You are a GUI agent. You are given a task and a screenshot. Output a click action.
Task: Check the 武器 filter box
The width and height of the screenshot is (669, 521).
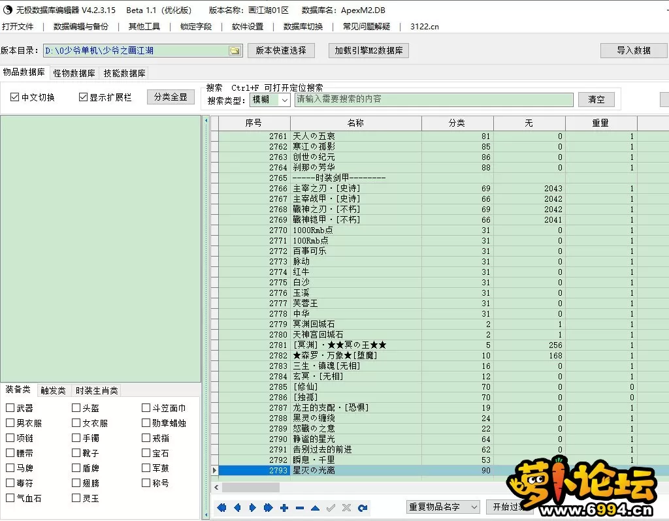[10, 408]
